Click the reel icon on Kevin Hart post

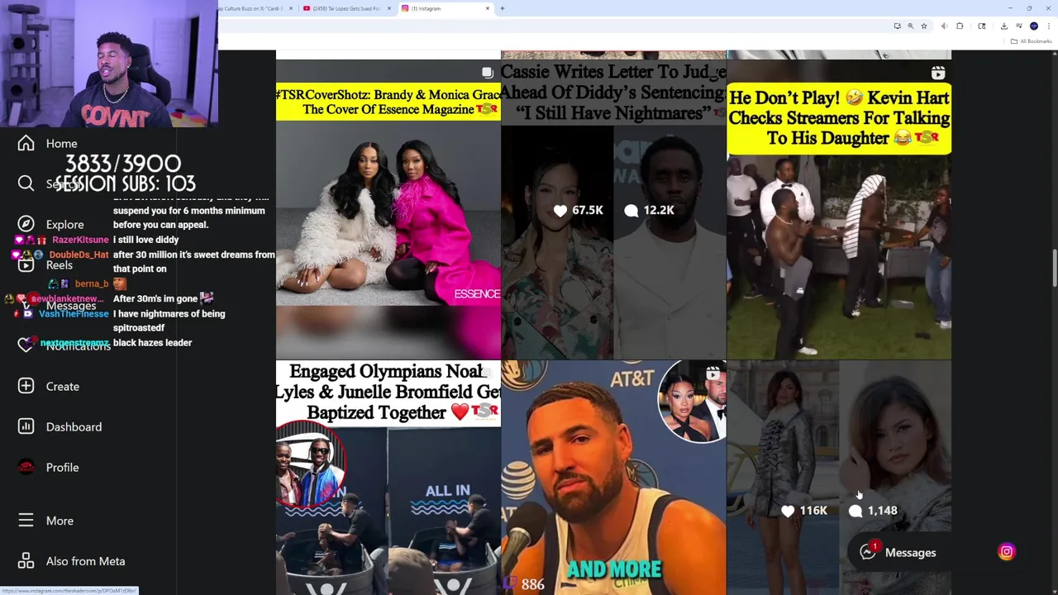point(938,73)
